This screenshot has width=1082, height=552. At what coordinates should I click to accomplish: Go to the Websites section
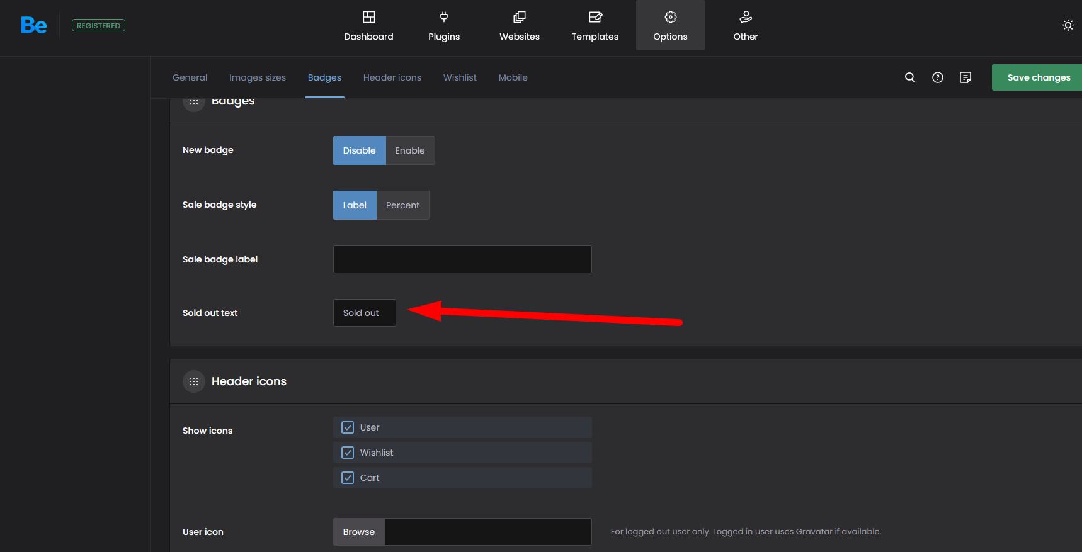(x=520, y=26)
